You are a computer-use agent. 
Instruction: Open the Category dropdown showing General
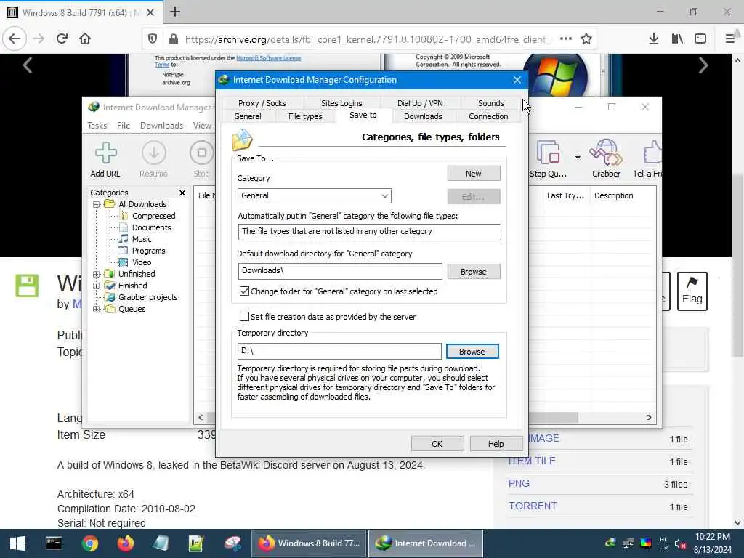(x=314, y=195)
